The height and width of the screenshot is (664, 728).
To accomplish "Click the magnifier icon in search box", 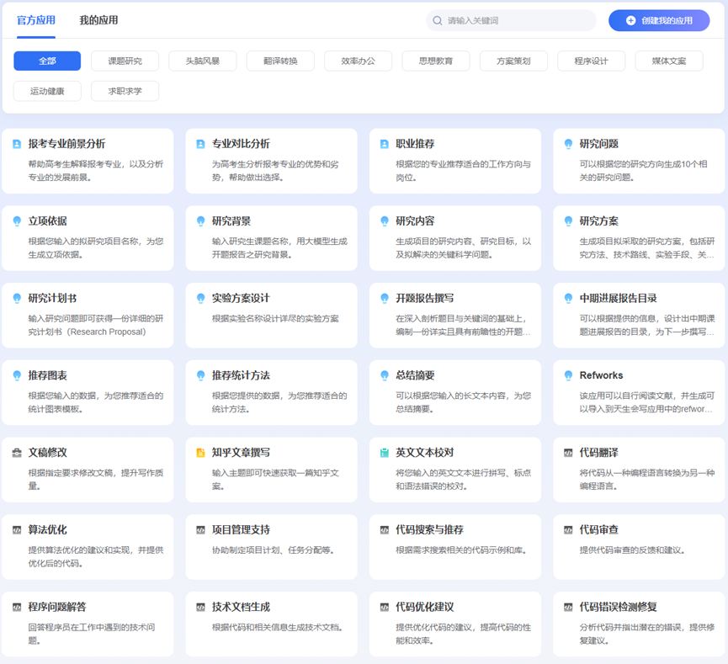I will click(438, 20).
